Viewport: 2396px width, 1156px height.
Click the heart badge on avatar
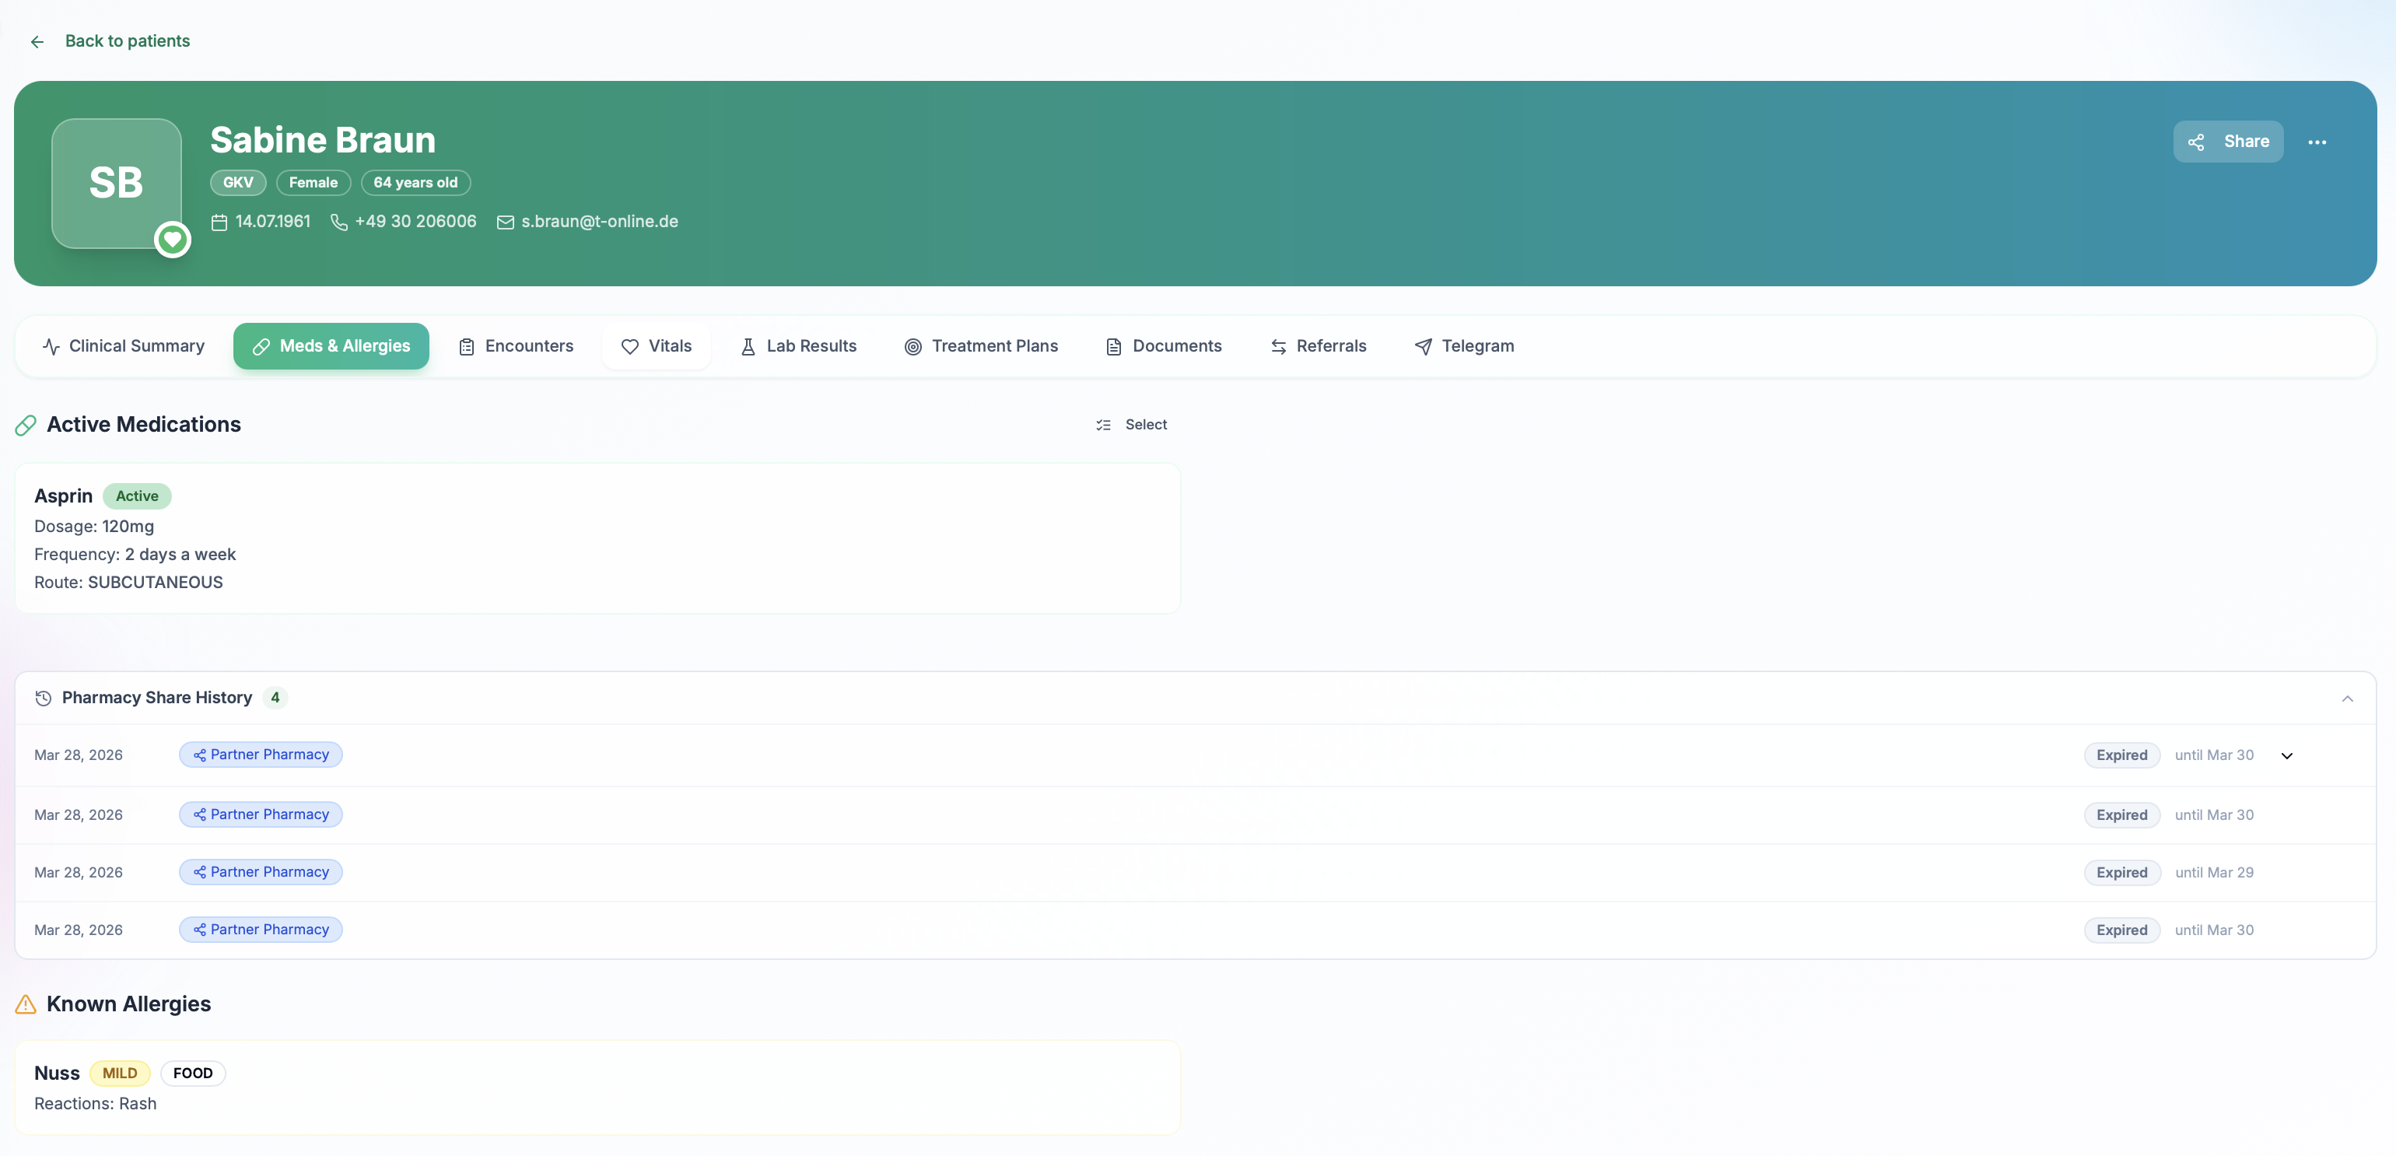point(172,240)
